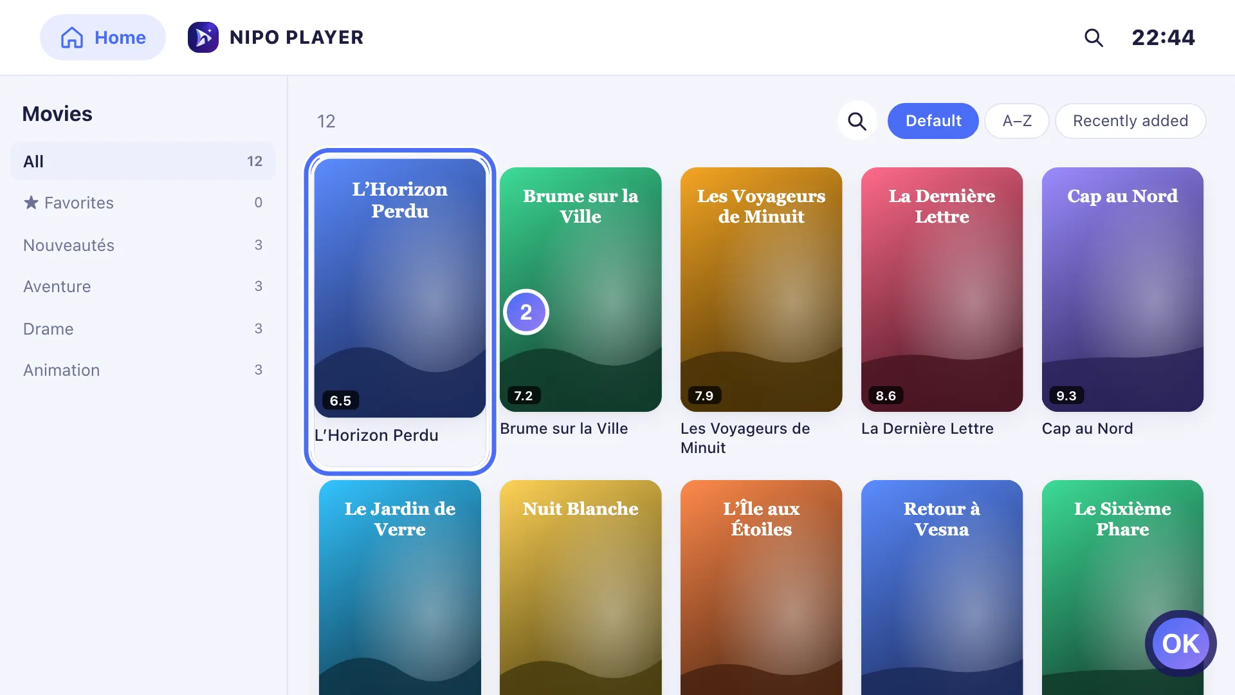
Task: Show Drame movies
Action: point(143,329)
